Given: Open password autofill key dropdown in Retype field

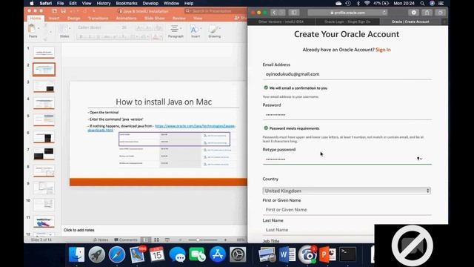Looking at the screenshot, I should pyautogui.click(x=420, y=159).
